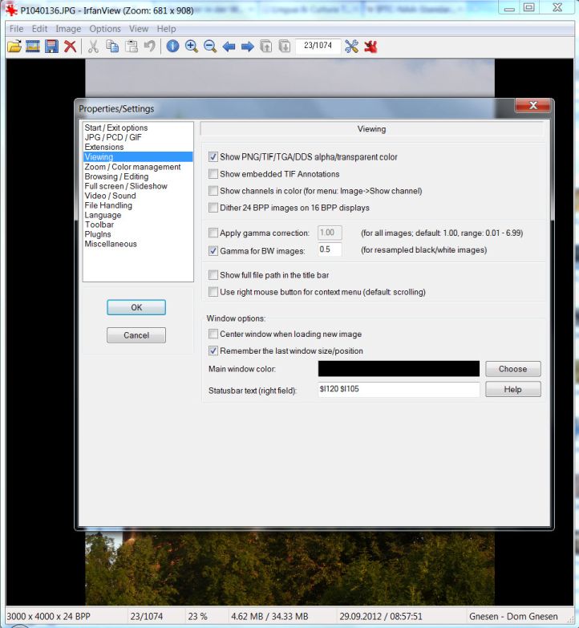The height and width of the screenshot is (628, 579).
Task: Click the Statusbar text input field
Action: pos(399,389)
